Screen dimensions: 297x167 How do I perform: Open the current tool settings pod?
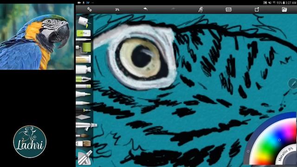tap(84, 158)
